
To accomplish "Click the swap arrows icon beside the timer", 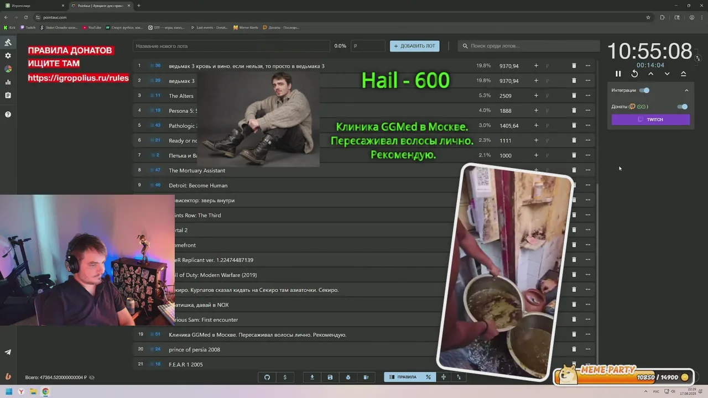I will [x=698, y=58].
